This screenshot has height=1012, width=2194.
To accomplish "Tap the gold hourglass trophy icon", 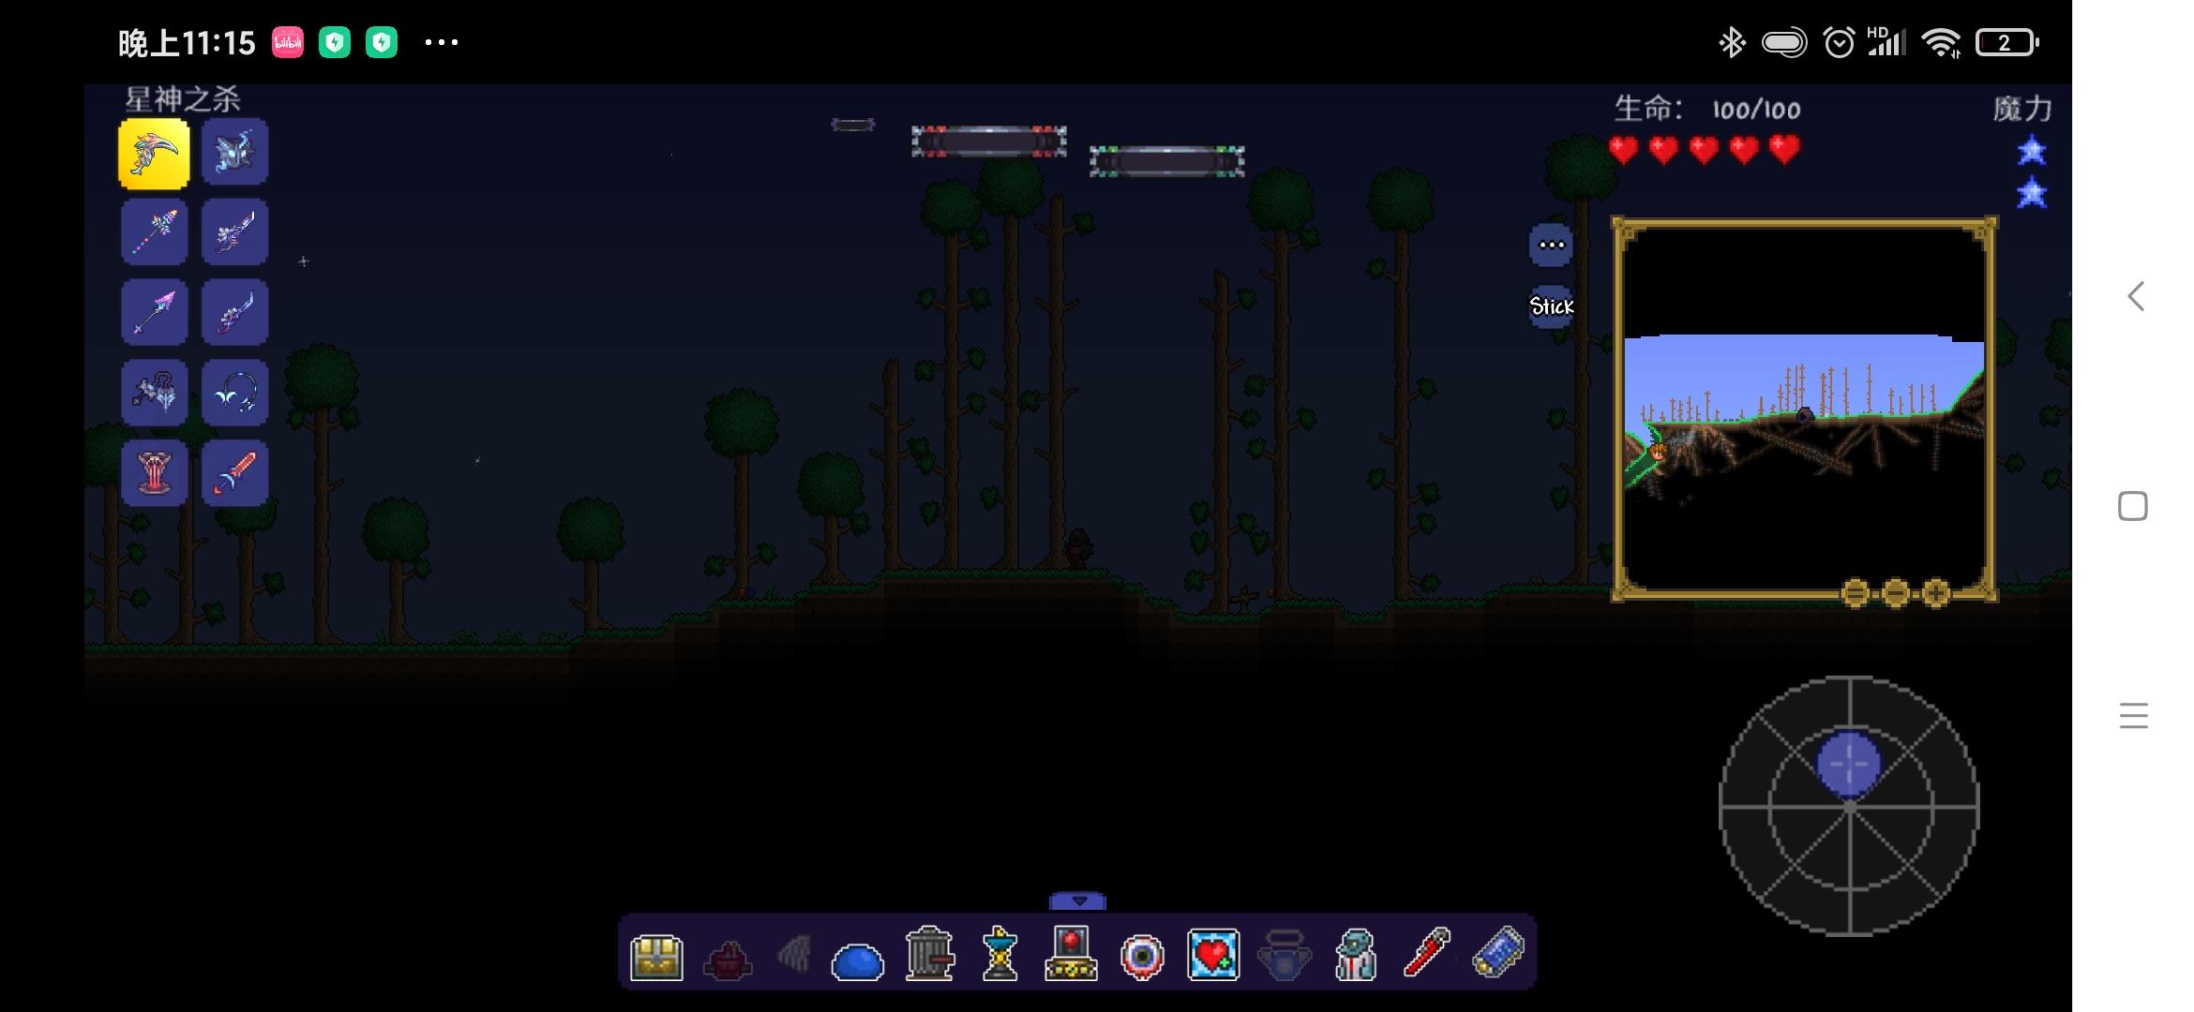I will pyautogui.click(x=999, y=954).
